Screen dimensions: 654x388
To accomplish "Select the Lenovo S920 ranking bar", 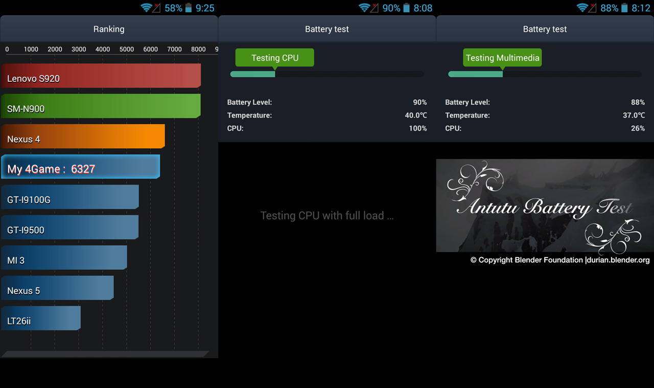I will pos(101,76).
